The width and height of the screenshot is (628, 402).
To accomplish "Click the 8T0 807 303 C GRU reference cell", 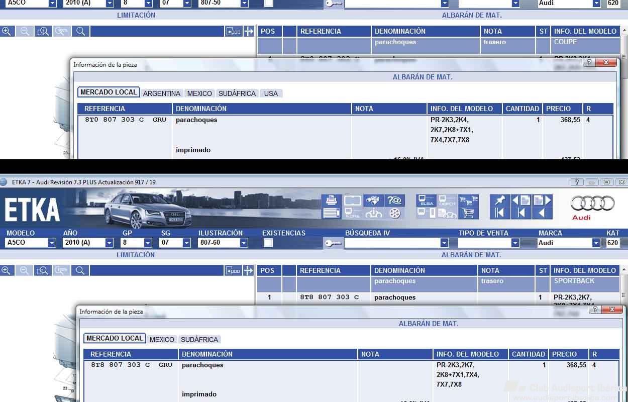I will [x=125, y=120].
